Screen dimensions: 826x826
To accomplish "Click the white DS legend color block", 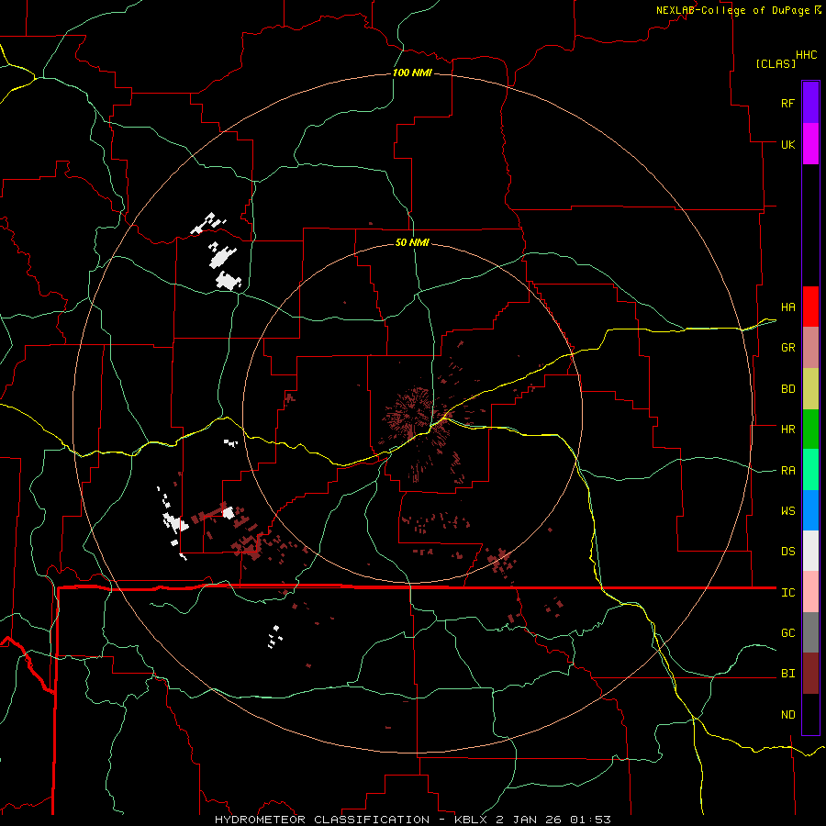I will tap(810, 551).
